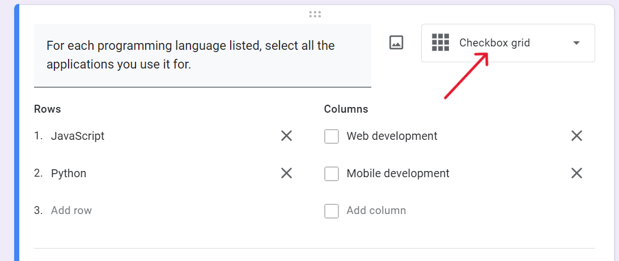Image resolution: width=619 pixels, height=261 pixels.
Task: Delete the Mobile development column
Action: (576, 173)
